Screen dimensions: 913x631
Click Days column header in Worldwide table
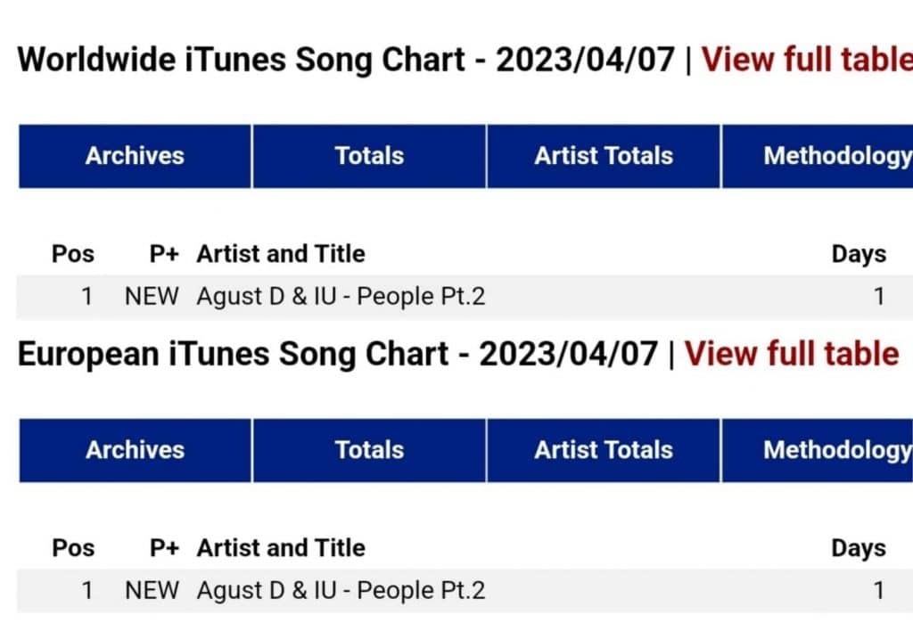tap(858, 254)
